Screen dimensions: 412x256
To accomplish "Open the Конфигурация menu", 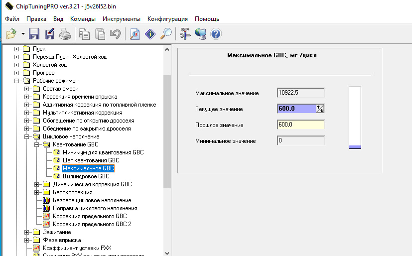I will point(167,19).
